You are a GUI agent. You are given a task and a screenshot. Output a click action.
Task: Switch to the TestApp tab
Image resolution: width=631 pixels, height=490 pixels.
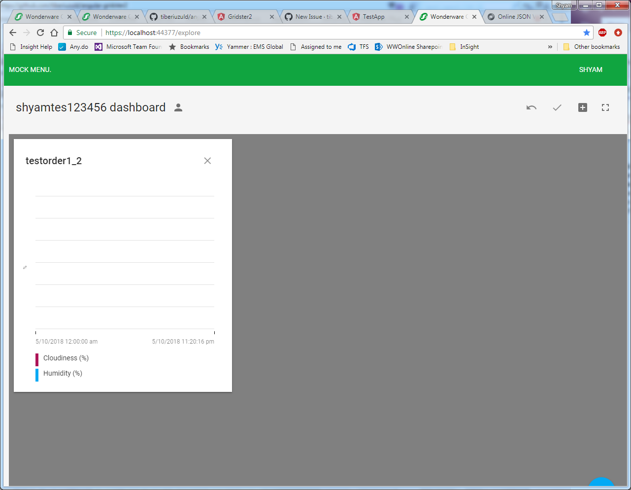click(380, 17)
